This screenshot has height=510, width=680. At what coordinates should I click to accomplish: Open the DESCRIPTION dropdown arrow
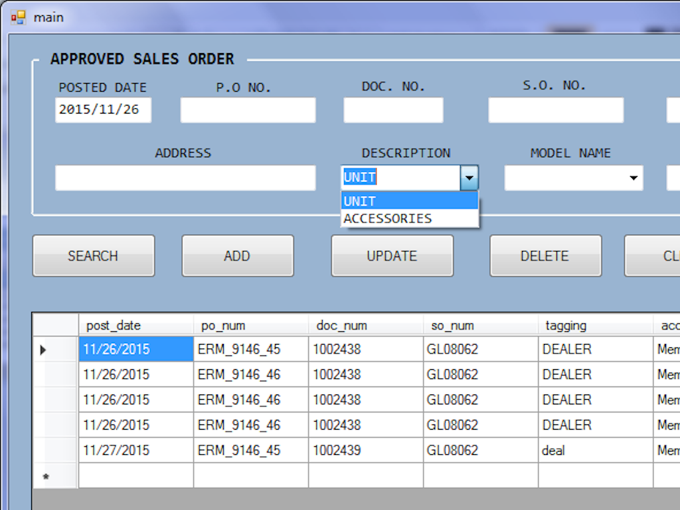click(x=469, y=178)
